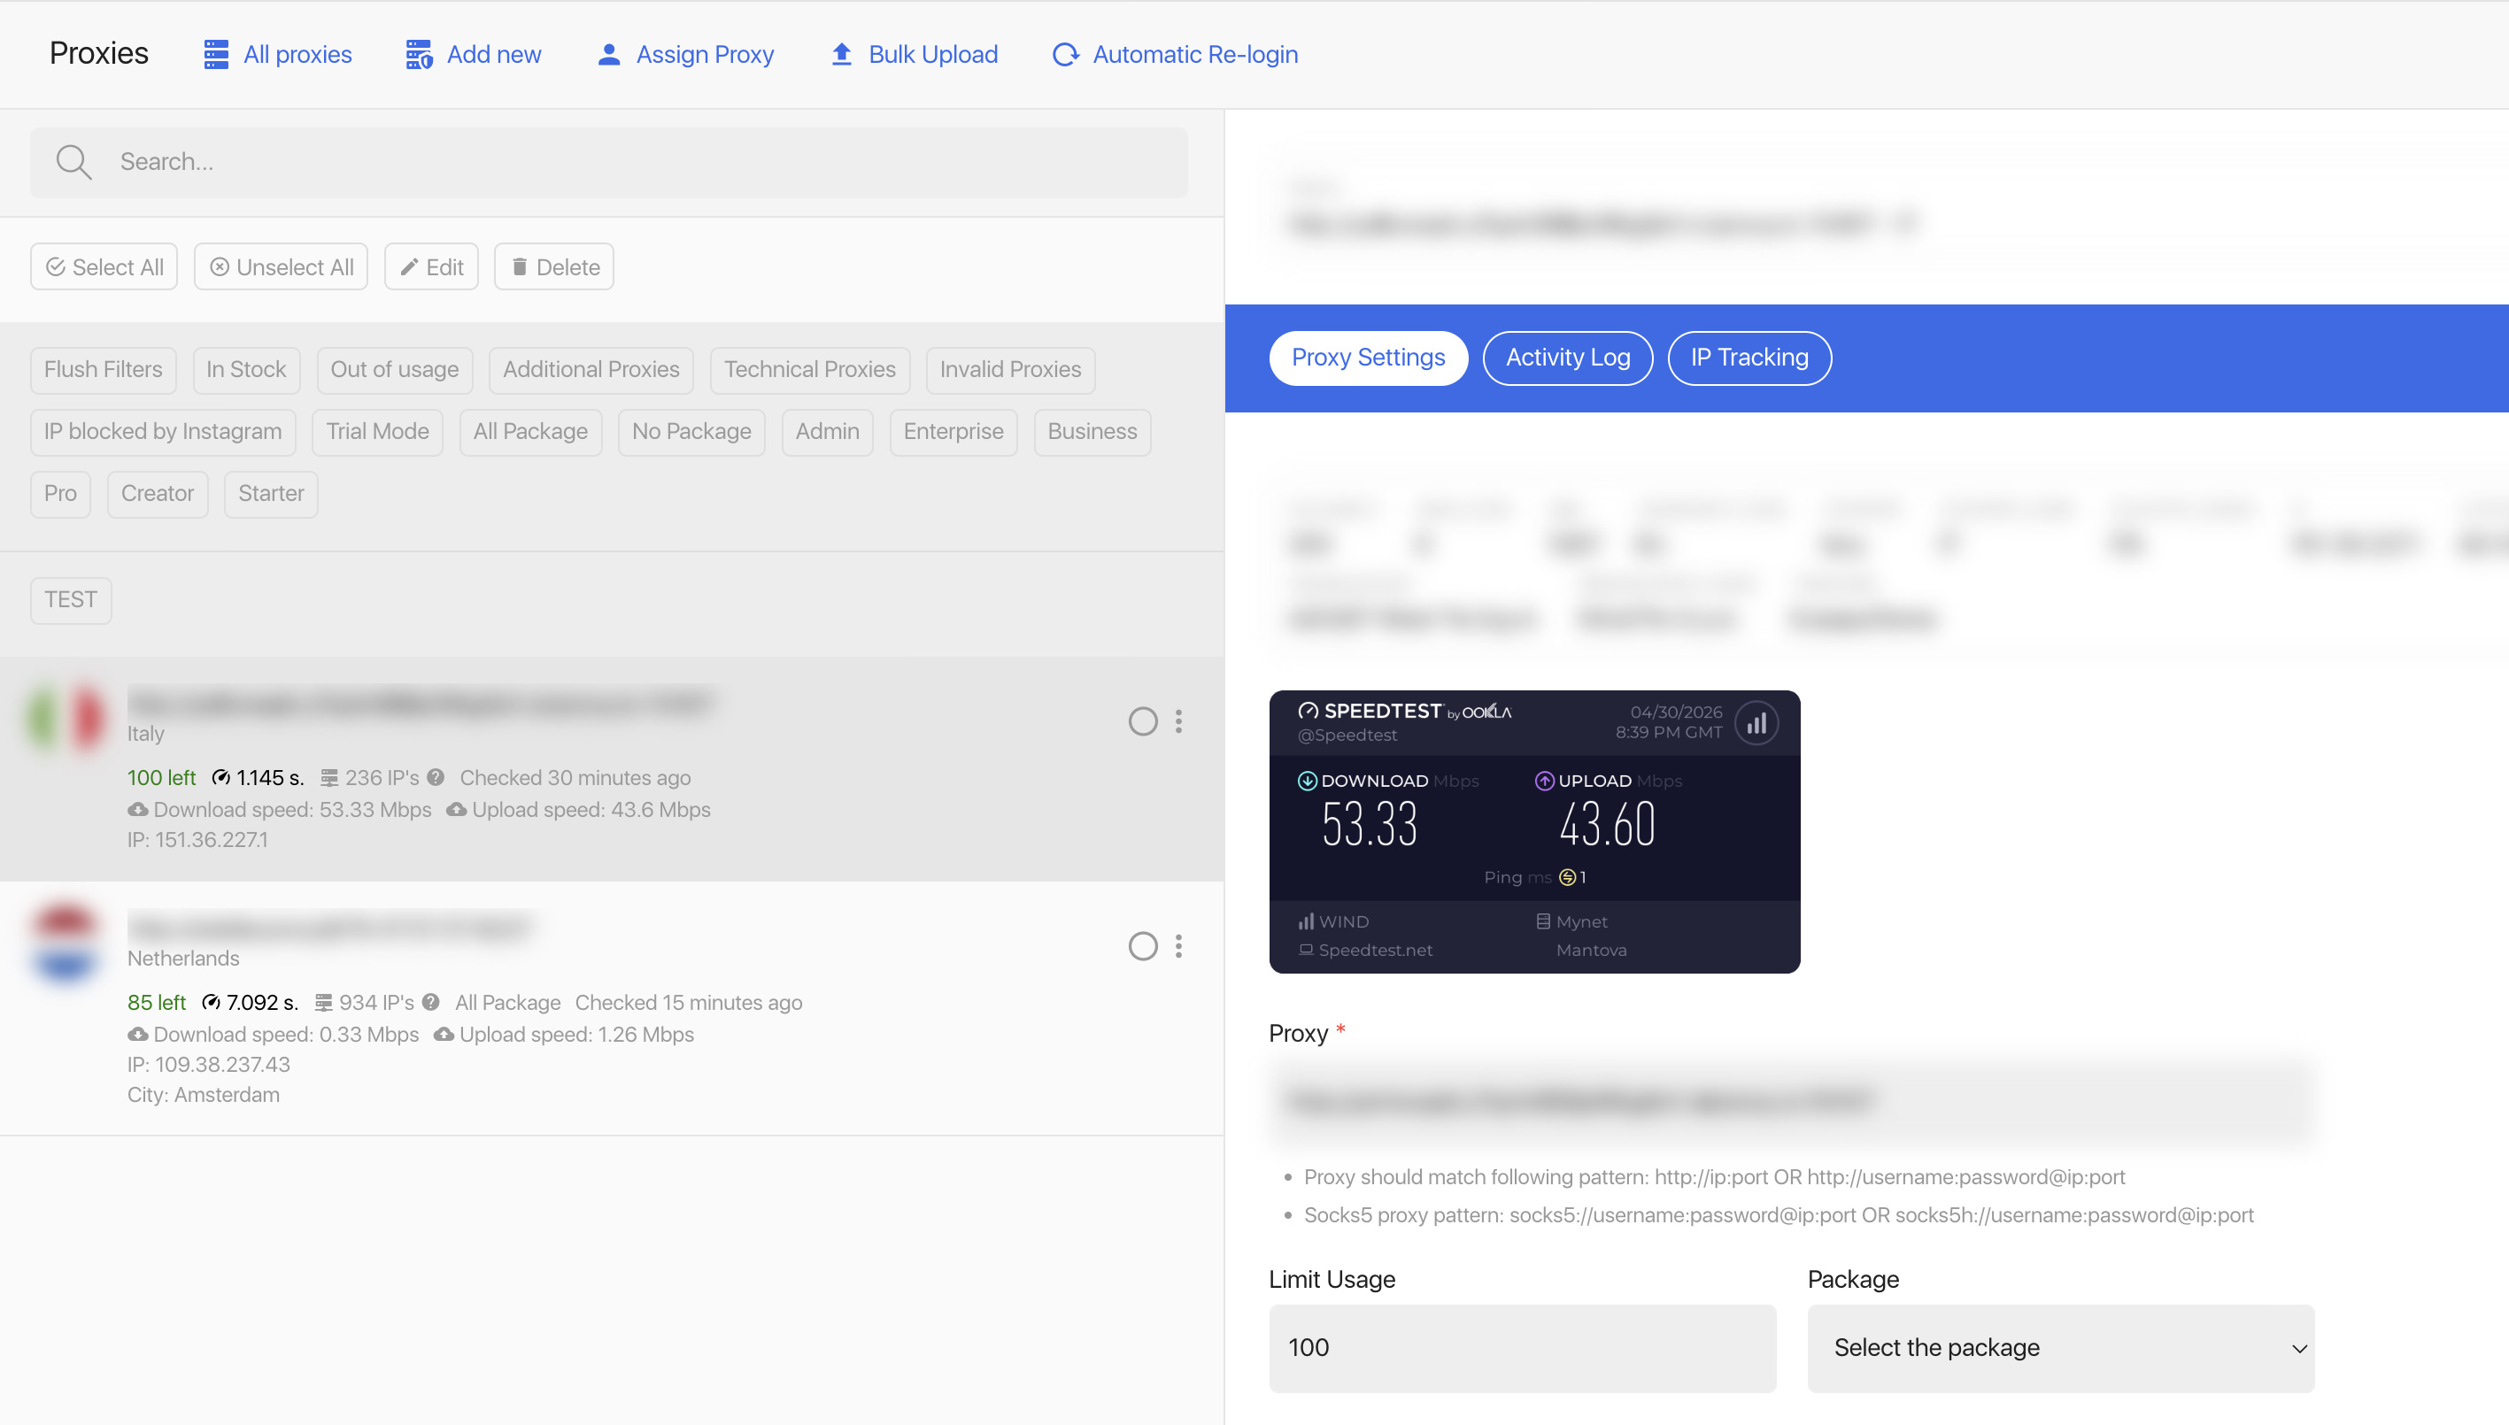
Task: Select the Netherlands proxy radio circle
Action: [1142, 946]
